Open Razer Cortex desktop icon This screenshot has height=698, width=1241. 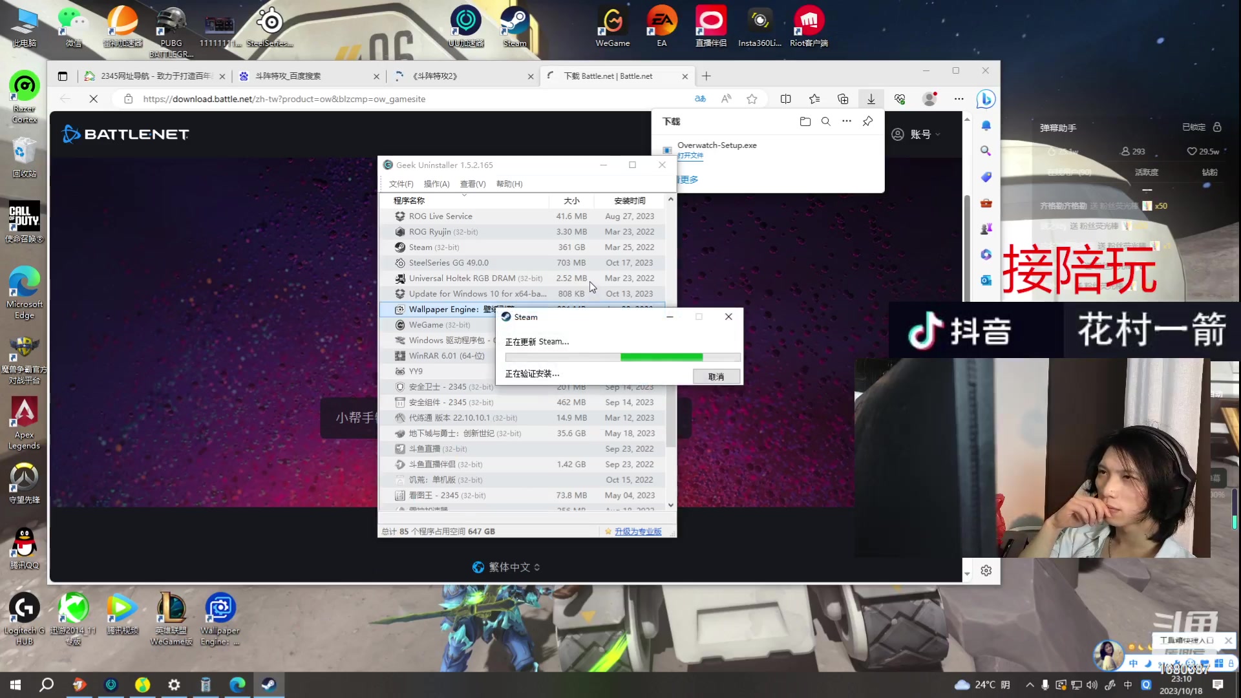[25, 97]
